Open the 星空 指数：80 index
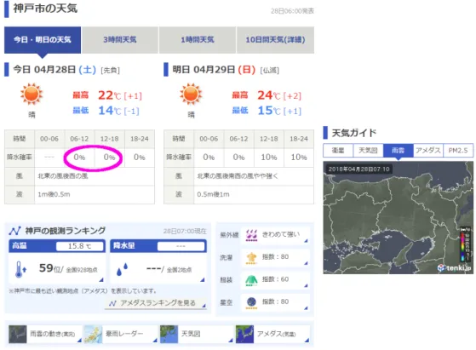Screen dimensions: 476x350 [275, 302]
